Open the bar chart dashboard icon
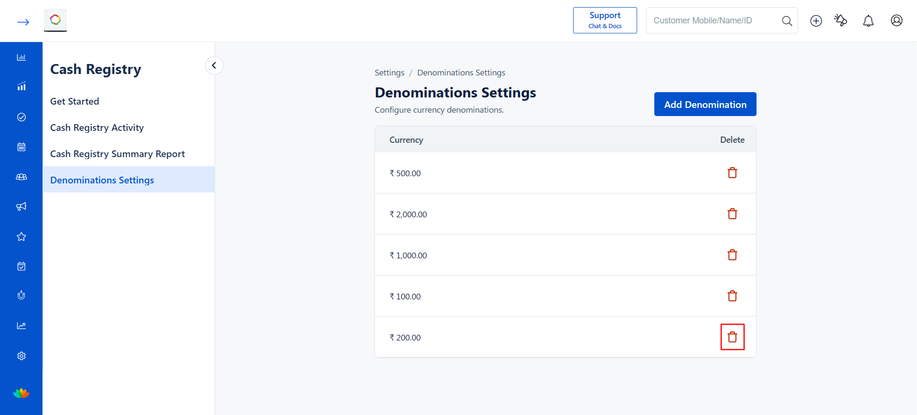This screenshot has height=415, width=917. [x=21, y=57]
